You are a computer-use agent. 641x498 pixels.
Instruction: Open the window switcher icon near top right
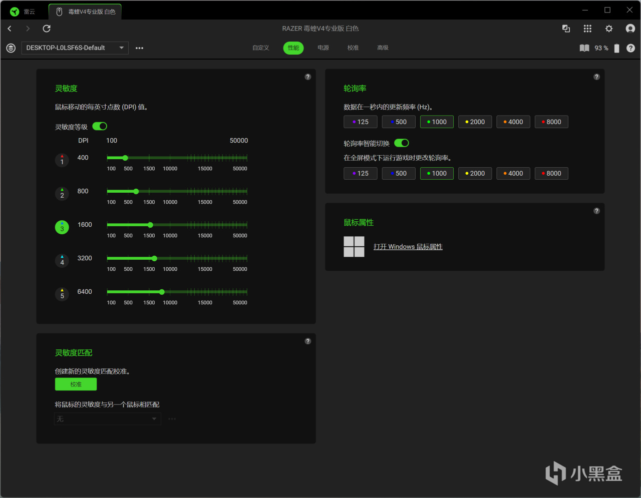tap(566, 29)
